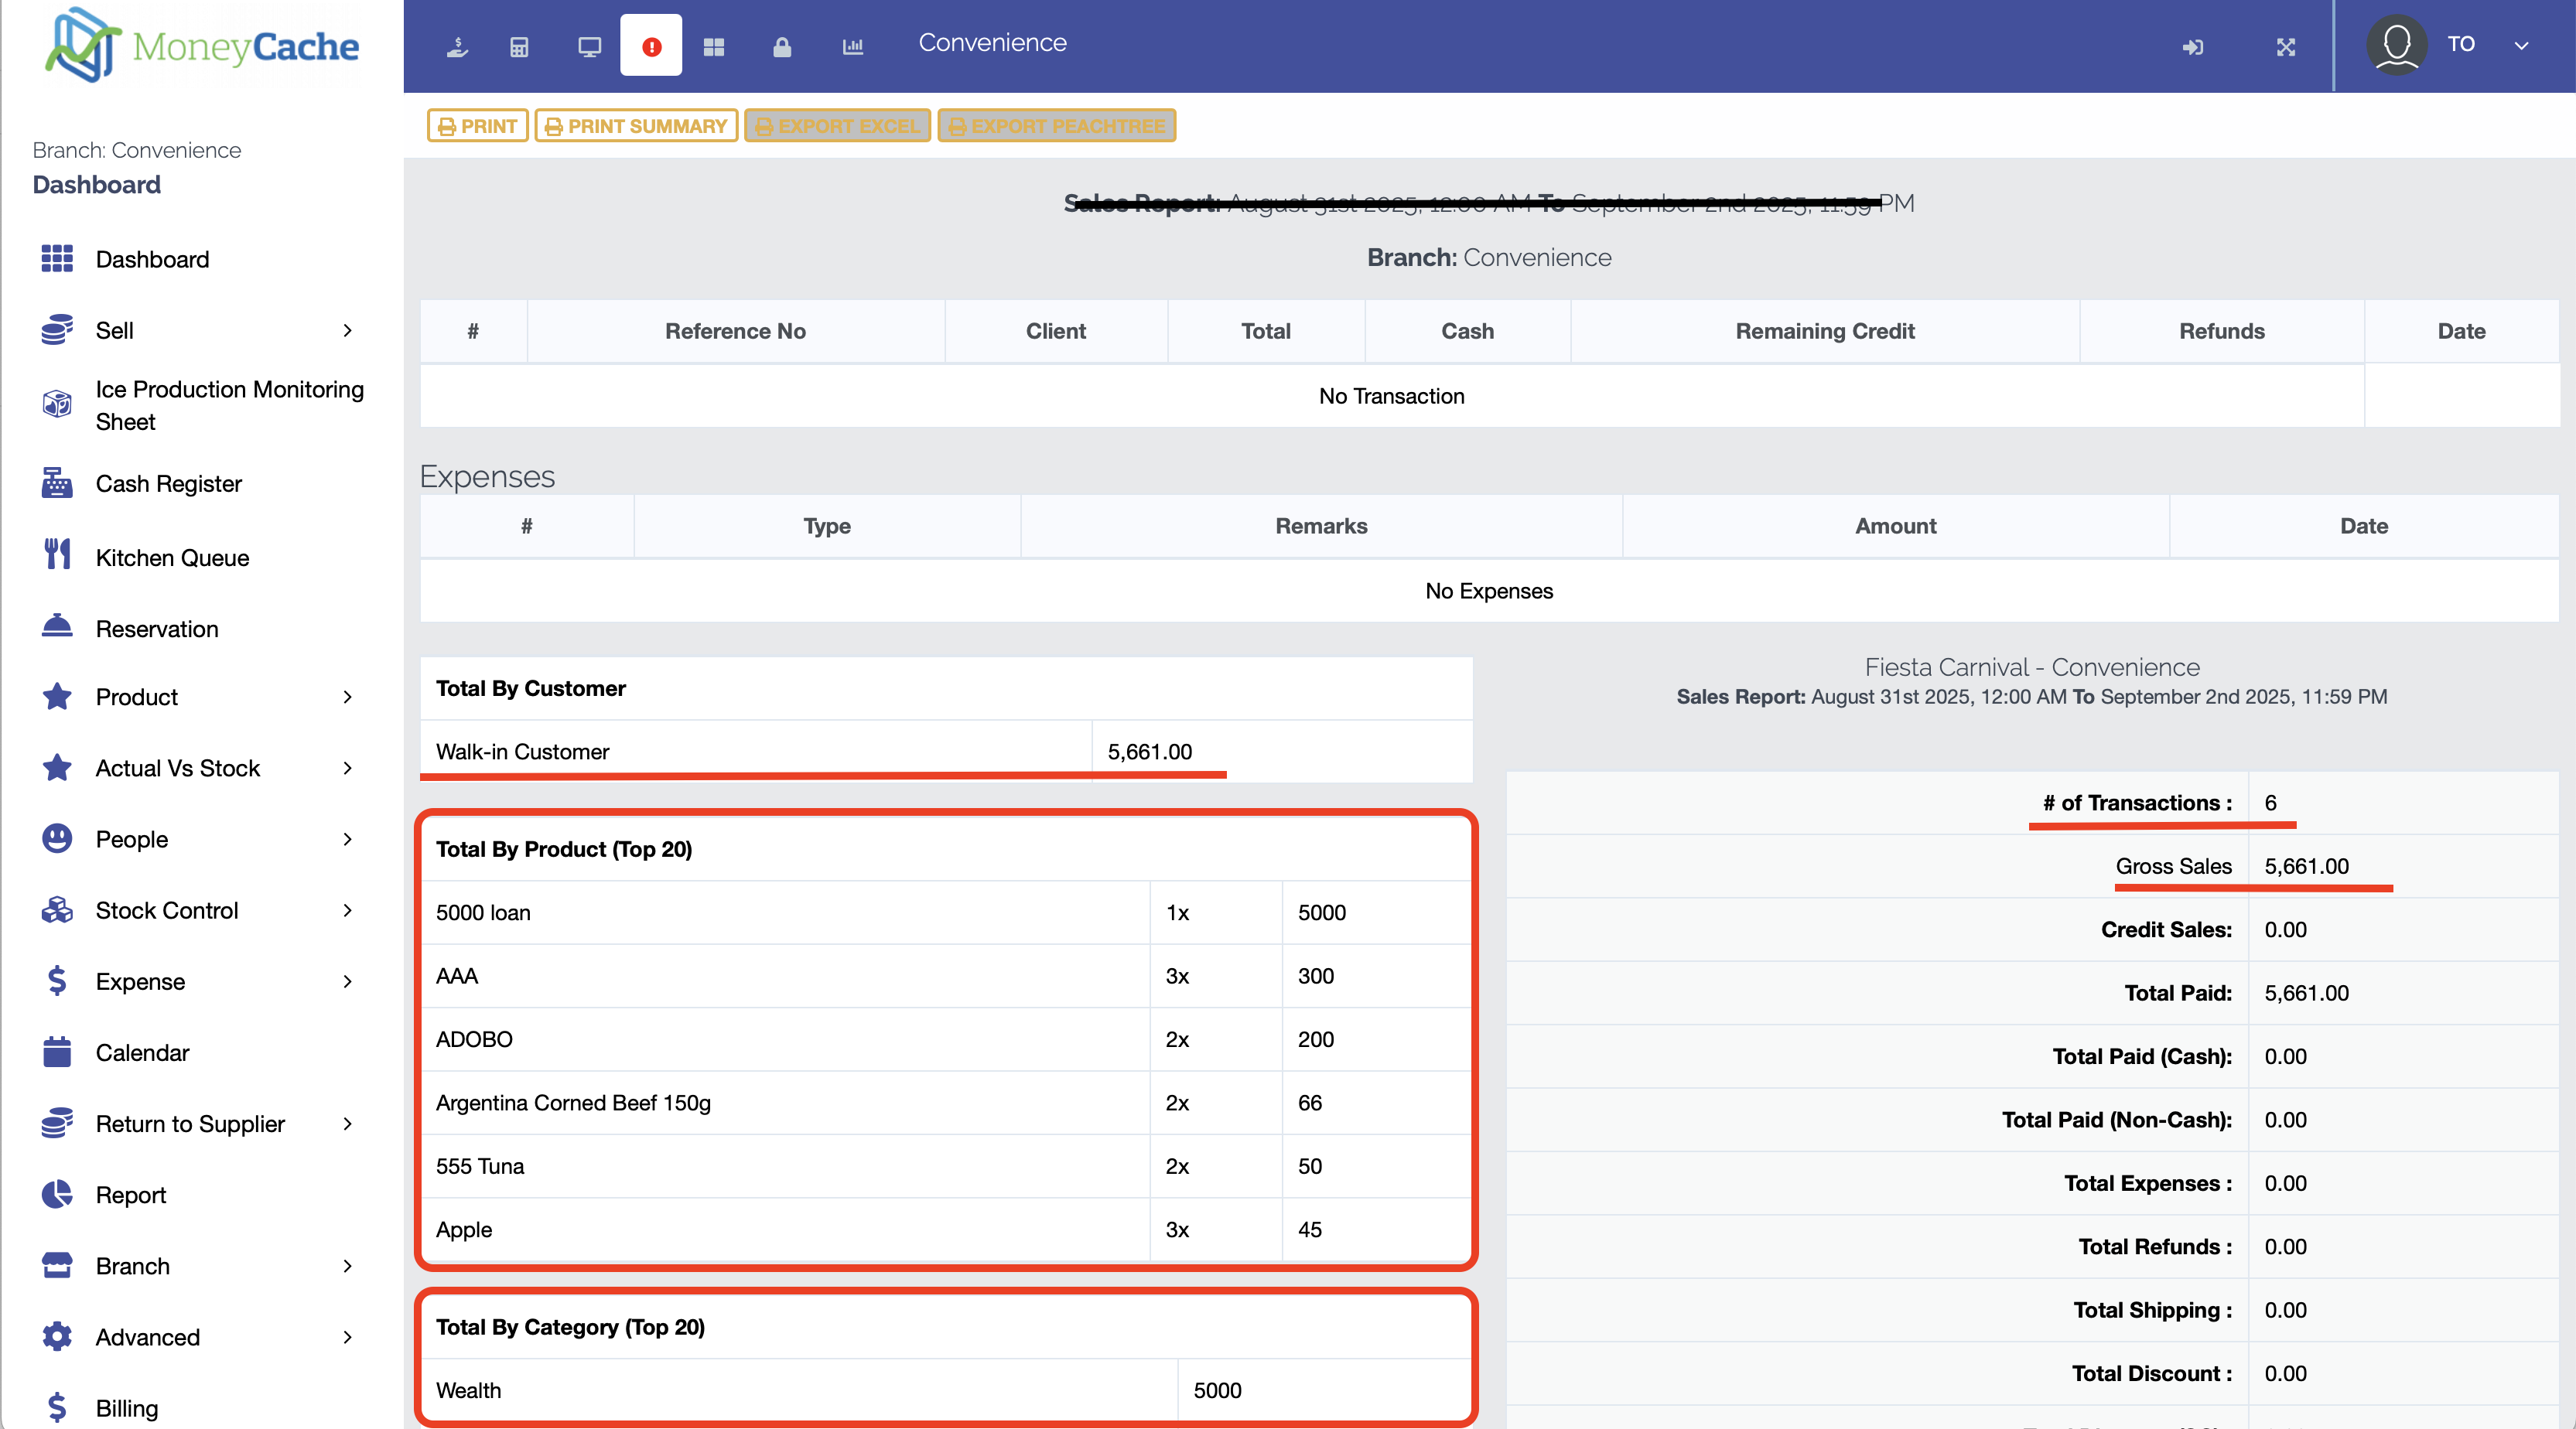Click the EXPORT EXCEL button
Image resolution: width=2576 pixels, height=1429 pixels.
click(x=837, y=126)
